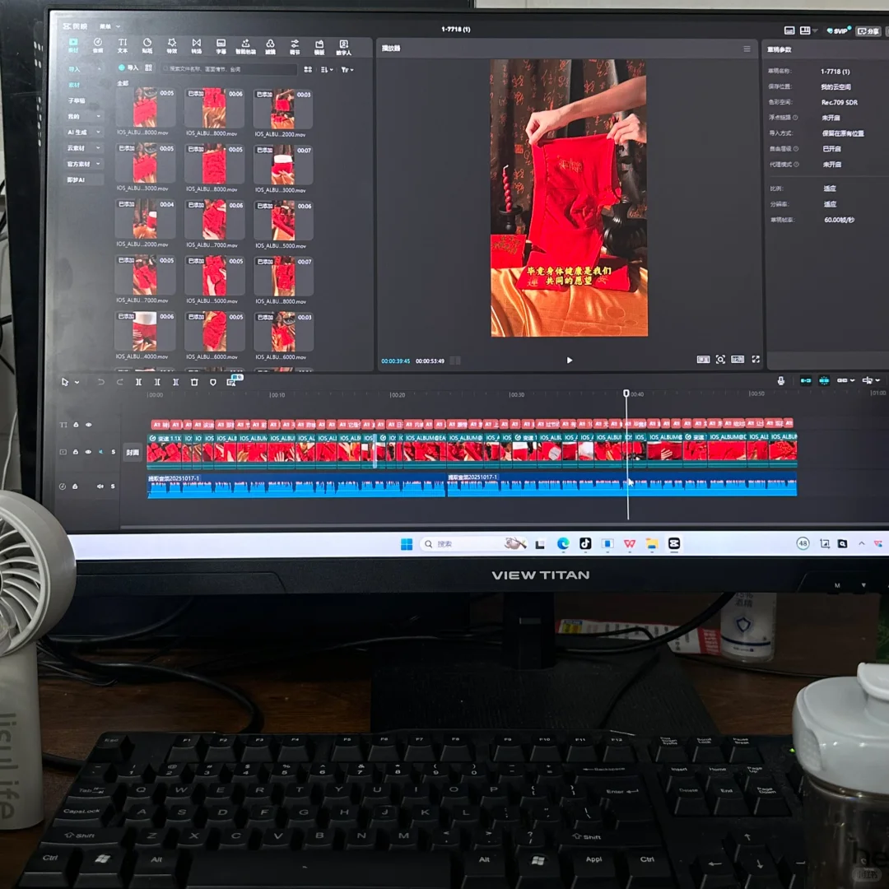This screenshot has width=889, height=889.
Task: Open the 滤镜 (Filters) tab
Action: pos(271,46)
